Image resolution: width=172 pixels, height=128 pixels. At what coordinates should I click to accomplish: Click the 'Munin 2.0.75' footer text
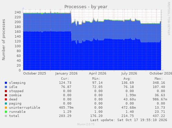click(x=86, y=124)
